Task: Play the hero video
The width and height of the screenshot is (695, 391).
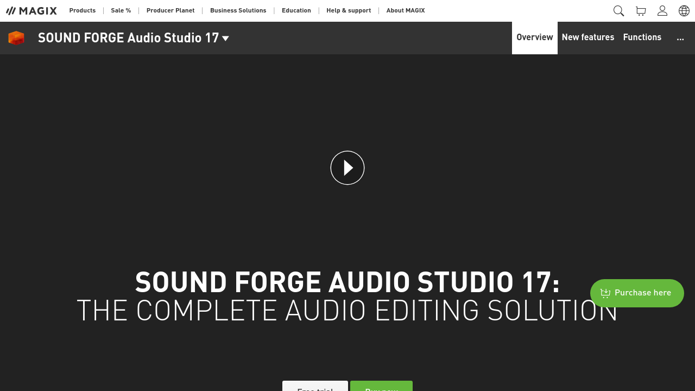Action: [x=347, y=168]
